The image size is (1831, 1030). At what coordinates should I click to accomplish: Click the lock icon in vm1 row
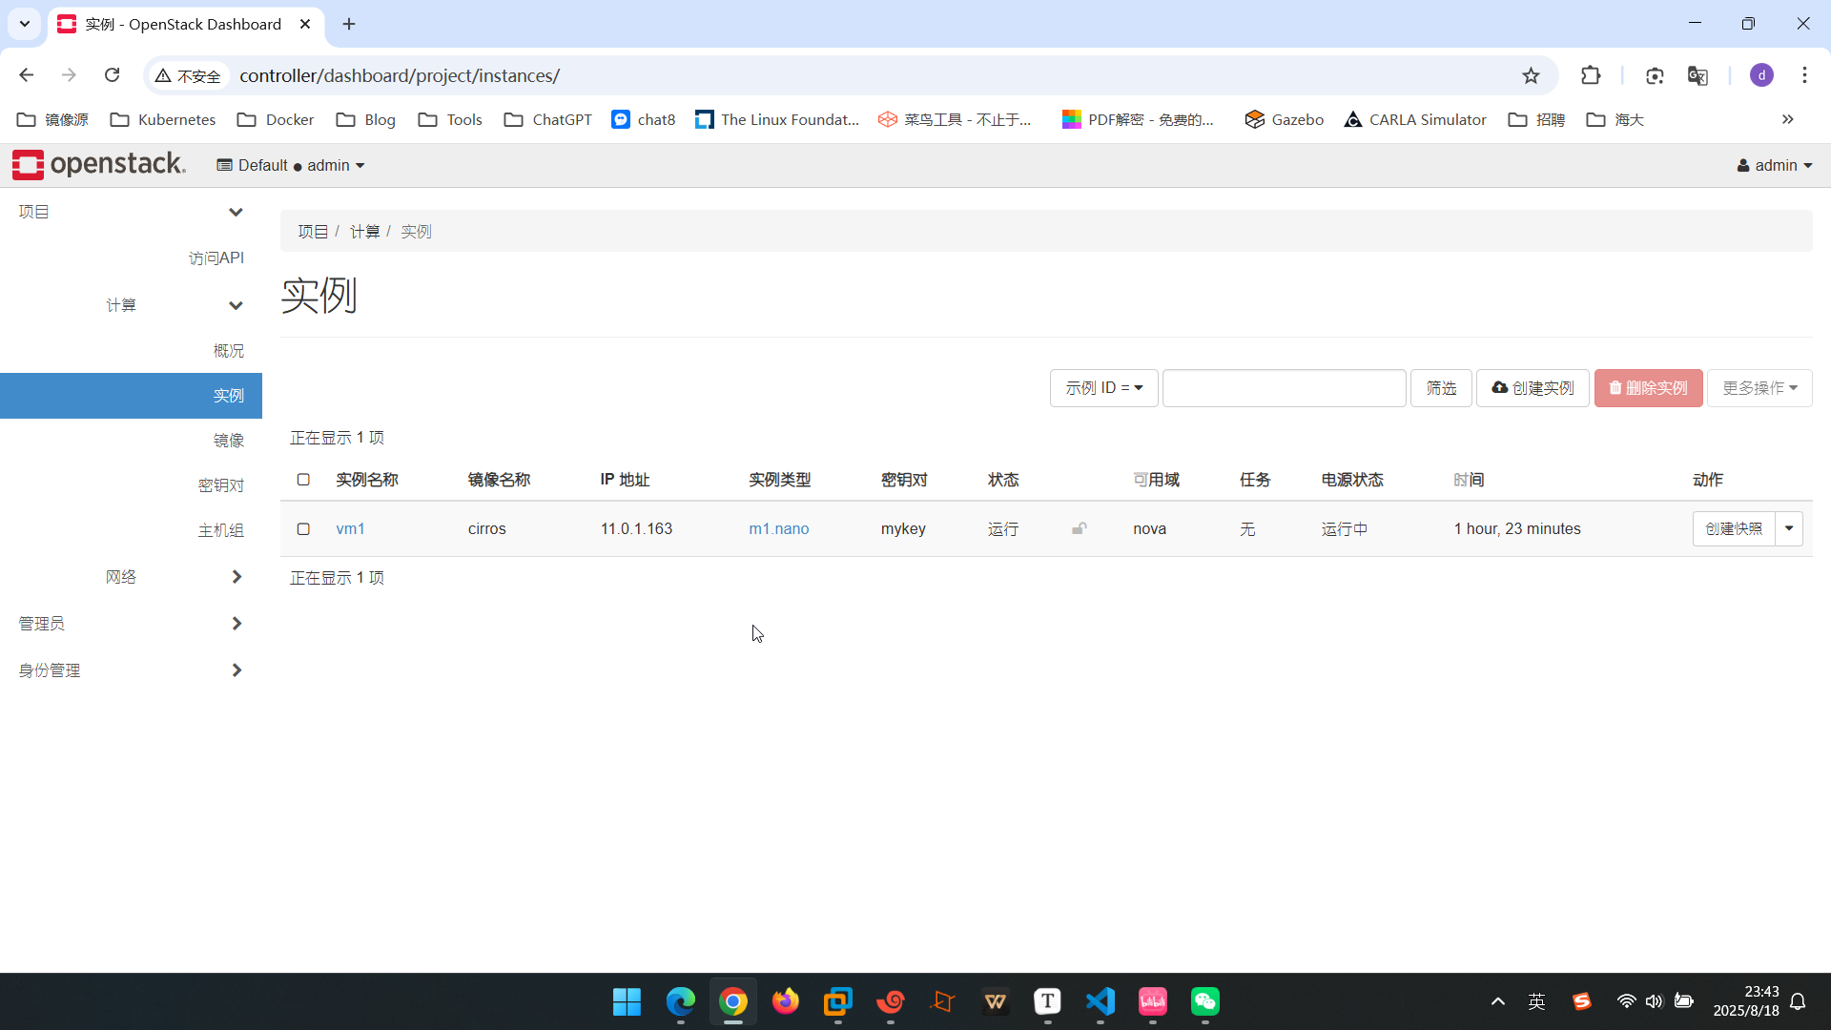[x=1079, y=528]
